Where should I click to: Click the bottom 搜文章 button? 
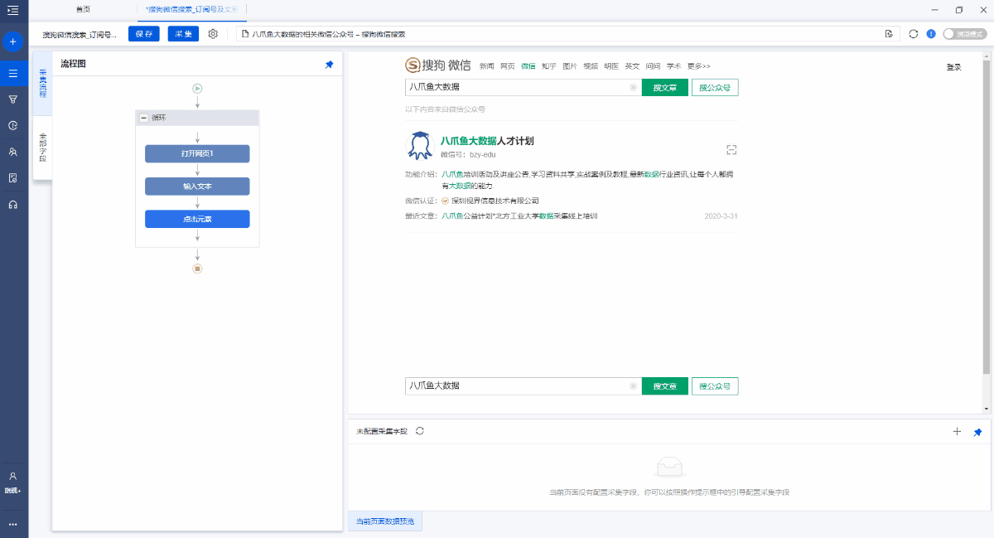pos(665,385)
